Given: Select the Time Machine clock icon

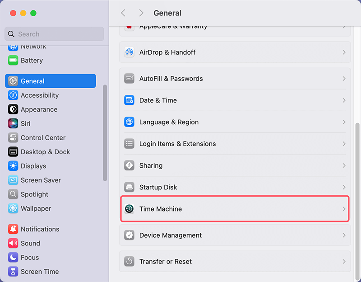Looking at the screenshot, I should (129, 209).
